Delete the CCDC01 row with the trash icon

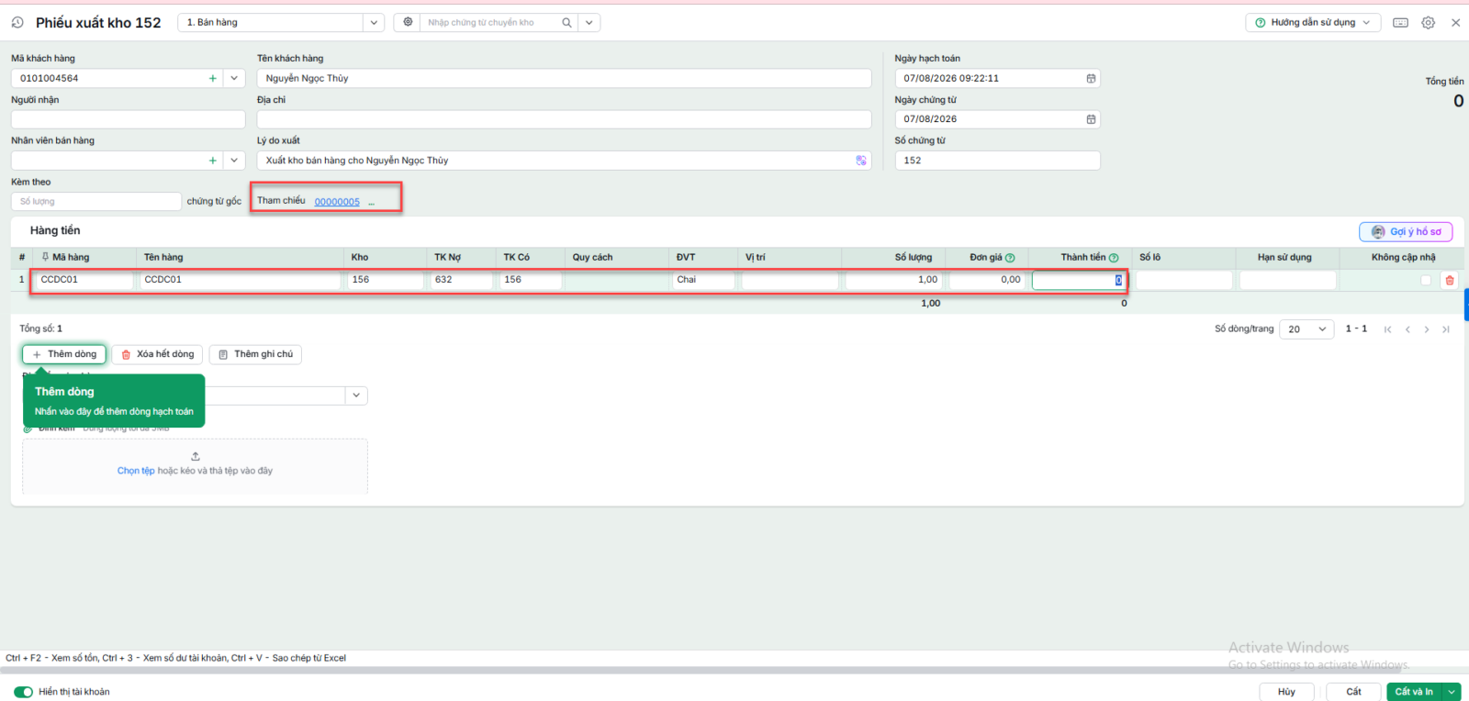[x=1450, y=280]
